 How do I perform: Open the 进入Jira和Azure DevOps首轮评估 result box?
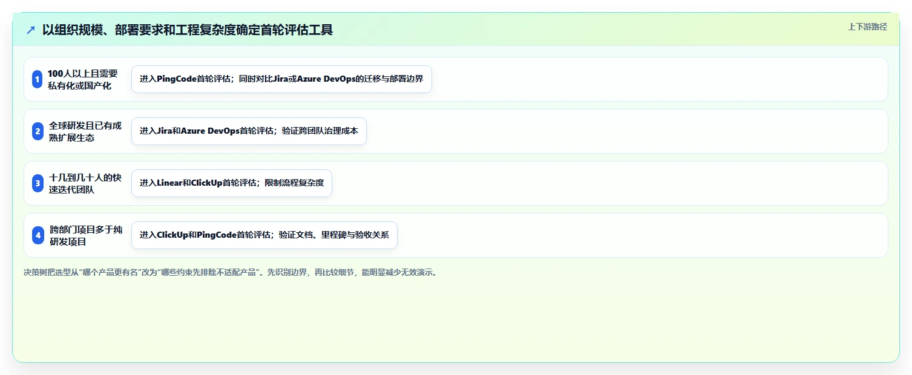(x=249, y=131)
